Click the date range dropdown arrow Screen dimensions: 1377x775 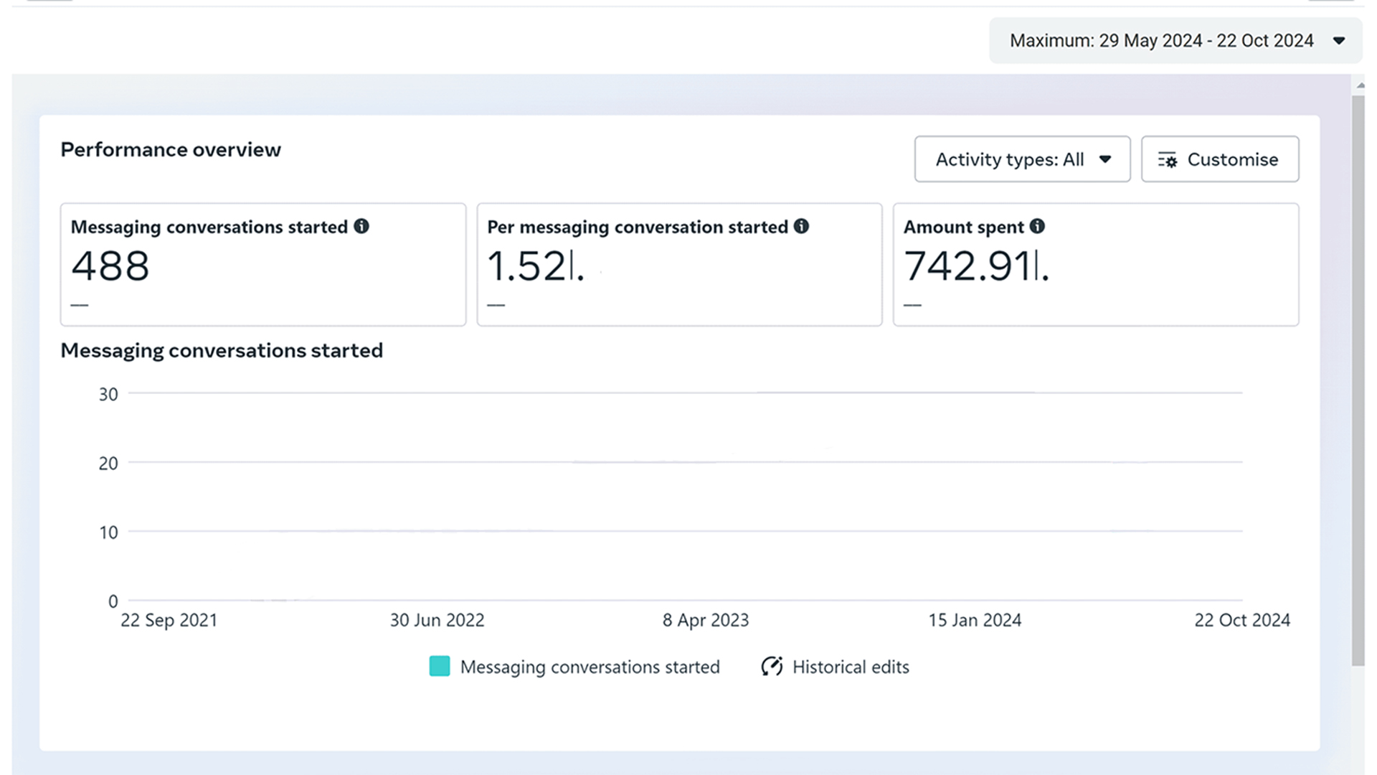pyautogui.click(x=1338, y=41)
